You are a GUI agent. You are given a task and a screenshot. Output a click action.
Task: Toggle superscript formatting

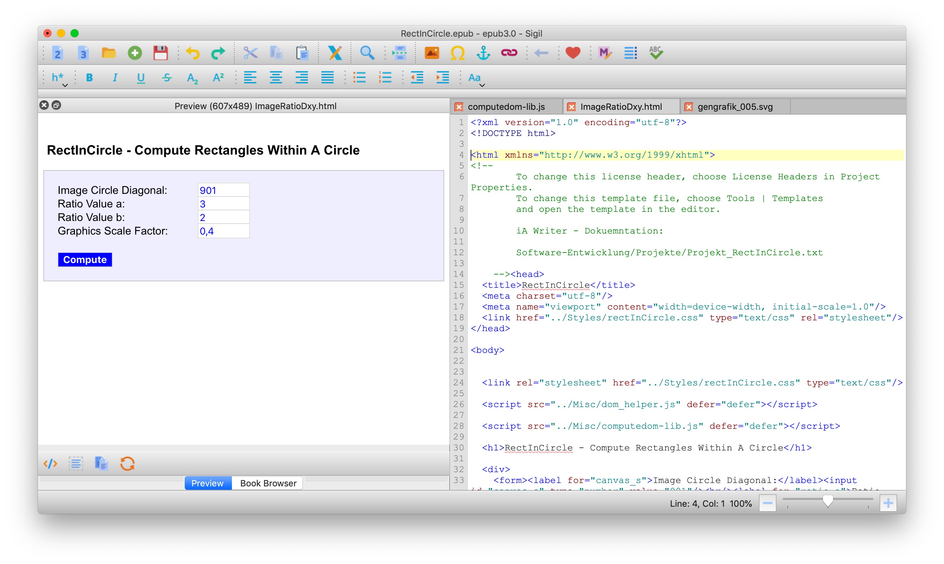point(218,77)
